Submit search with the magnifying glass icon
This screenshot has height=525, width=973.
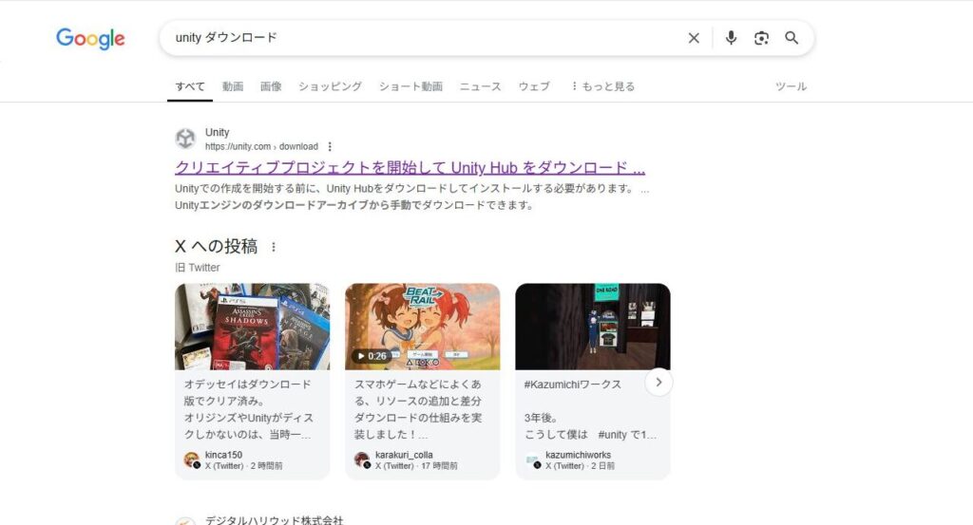792,38
